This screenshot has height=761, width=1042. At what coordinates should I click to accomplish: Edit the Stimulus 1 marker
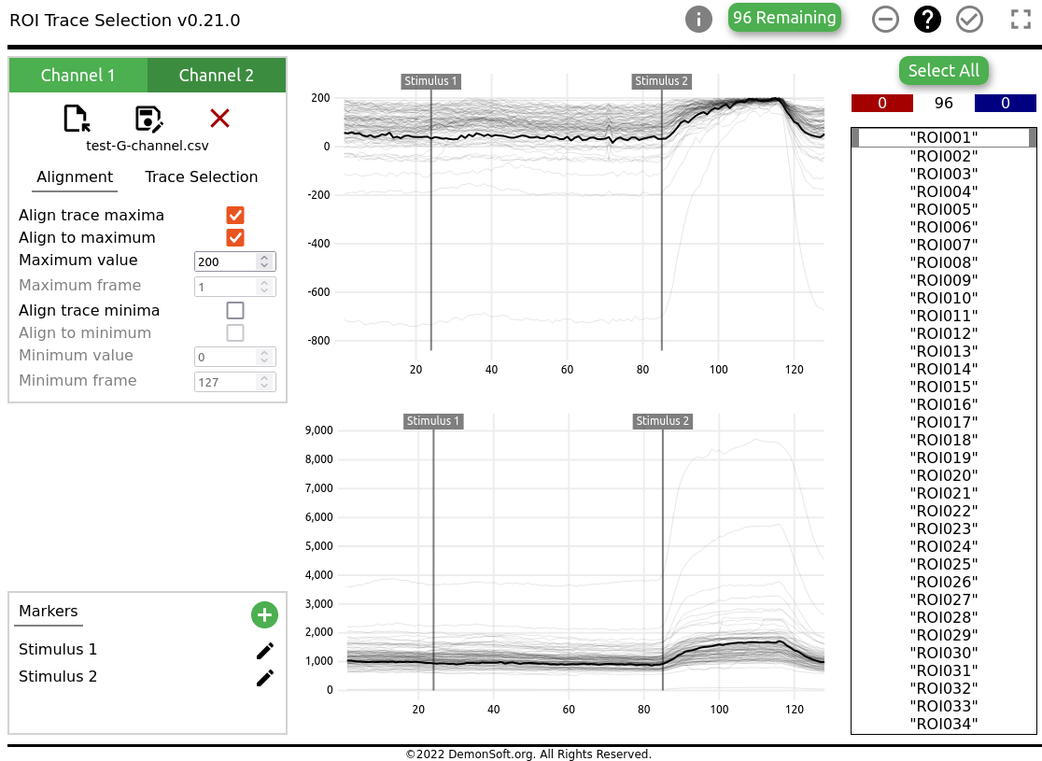[x=265, y=651]
